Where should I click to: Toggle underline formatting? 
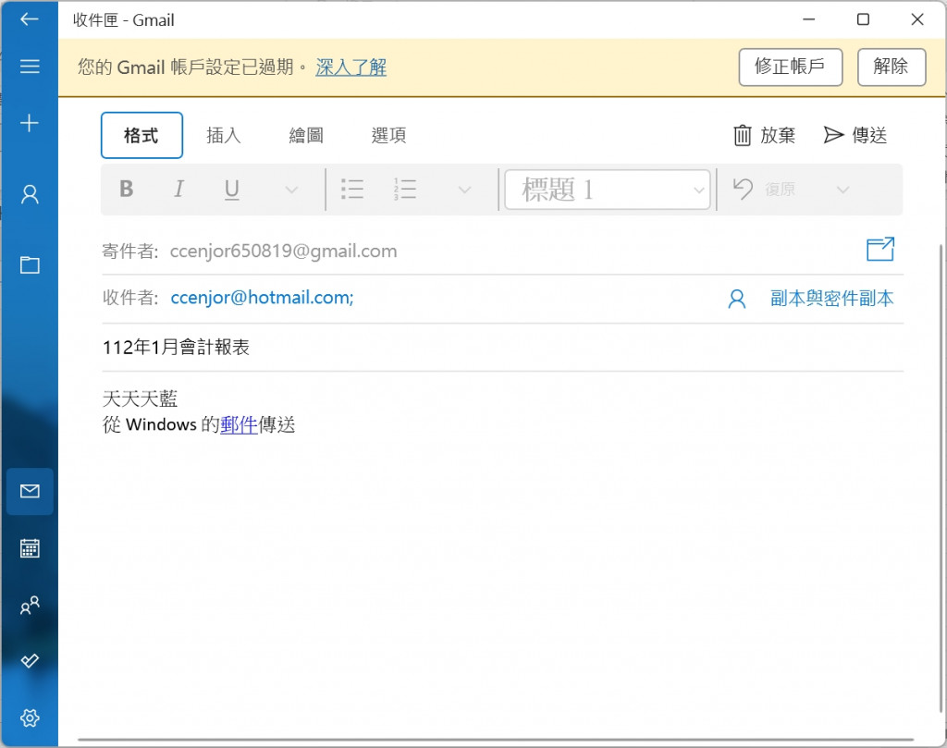click(231, 190)
